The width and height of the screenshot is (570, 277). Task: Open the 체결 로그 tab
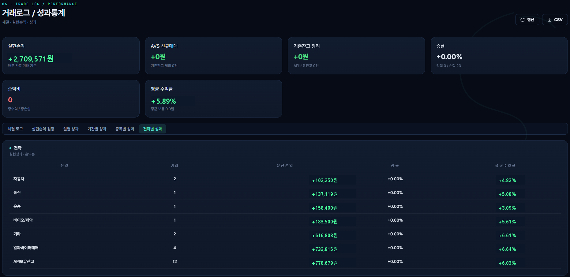[15, 129]
